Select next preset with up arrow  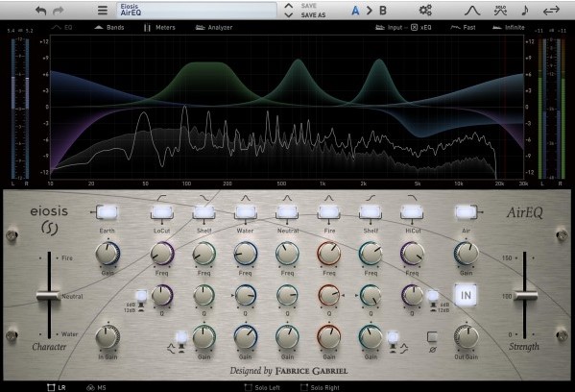click(289, 6)
